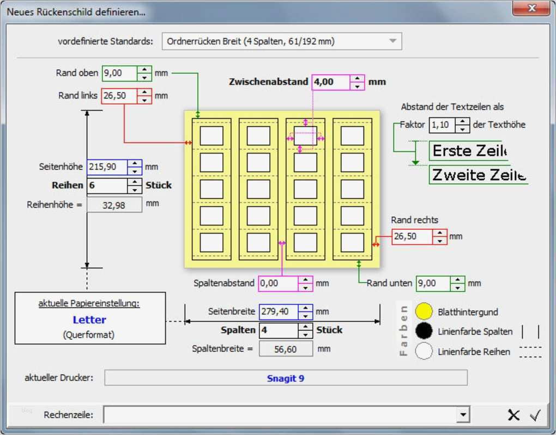Decrease Rand links with down arrow

click(x=144, y=100)
